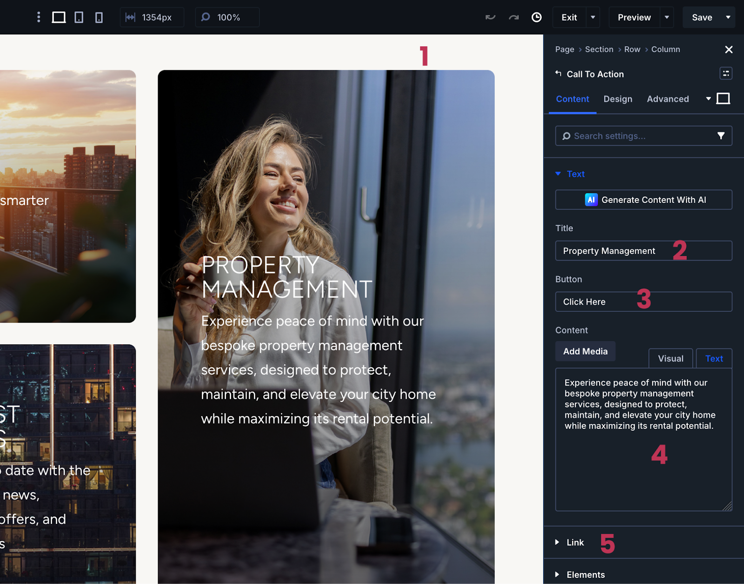The height and width of the screenshot is (584, 744).
Task: Click the viewport width field
Action: click(x=152, y=17)
